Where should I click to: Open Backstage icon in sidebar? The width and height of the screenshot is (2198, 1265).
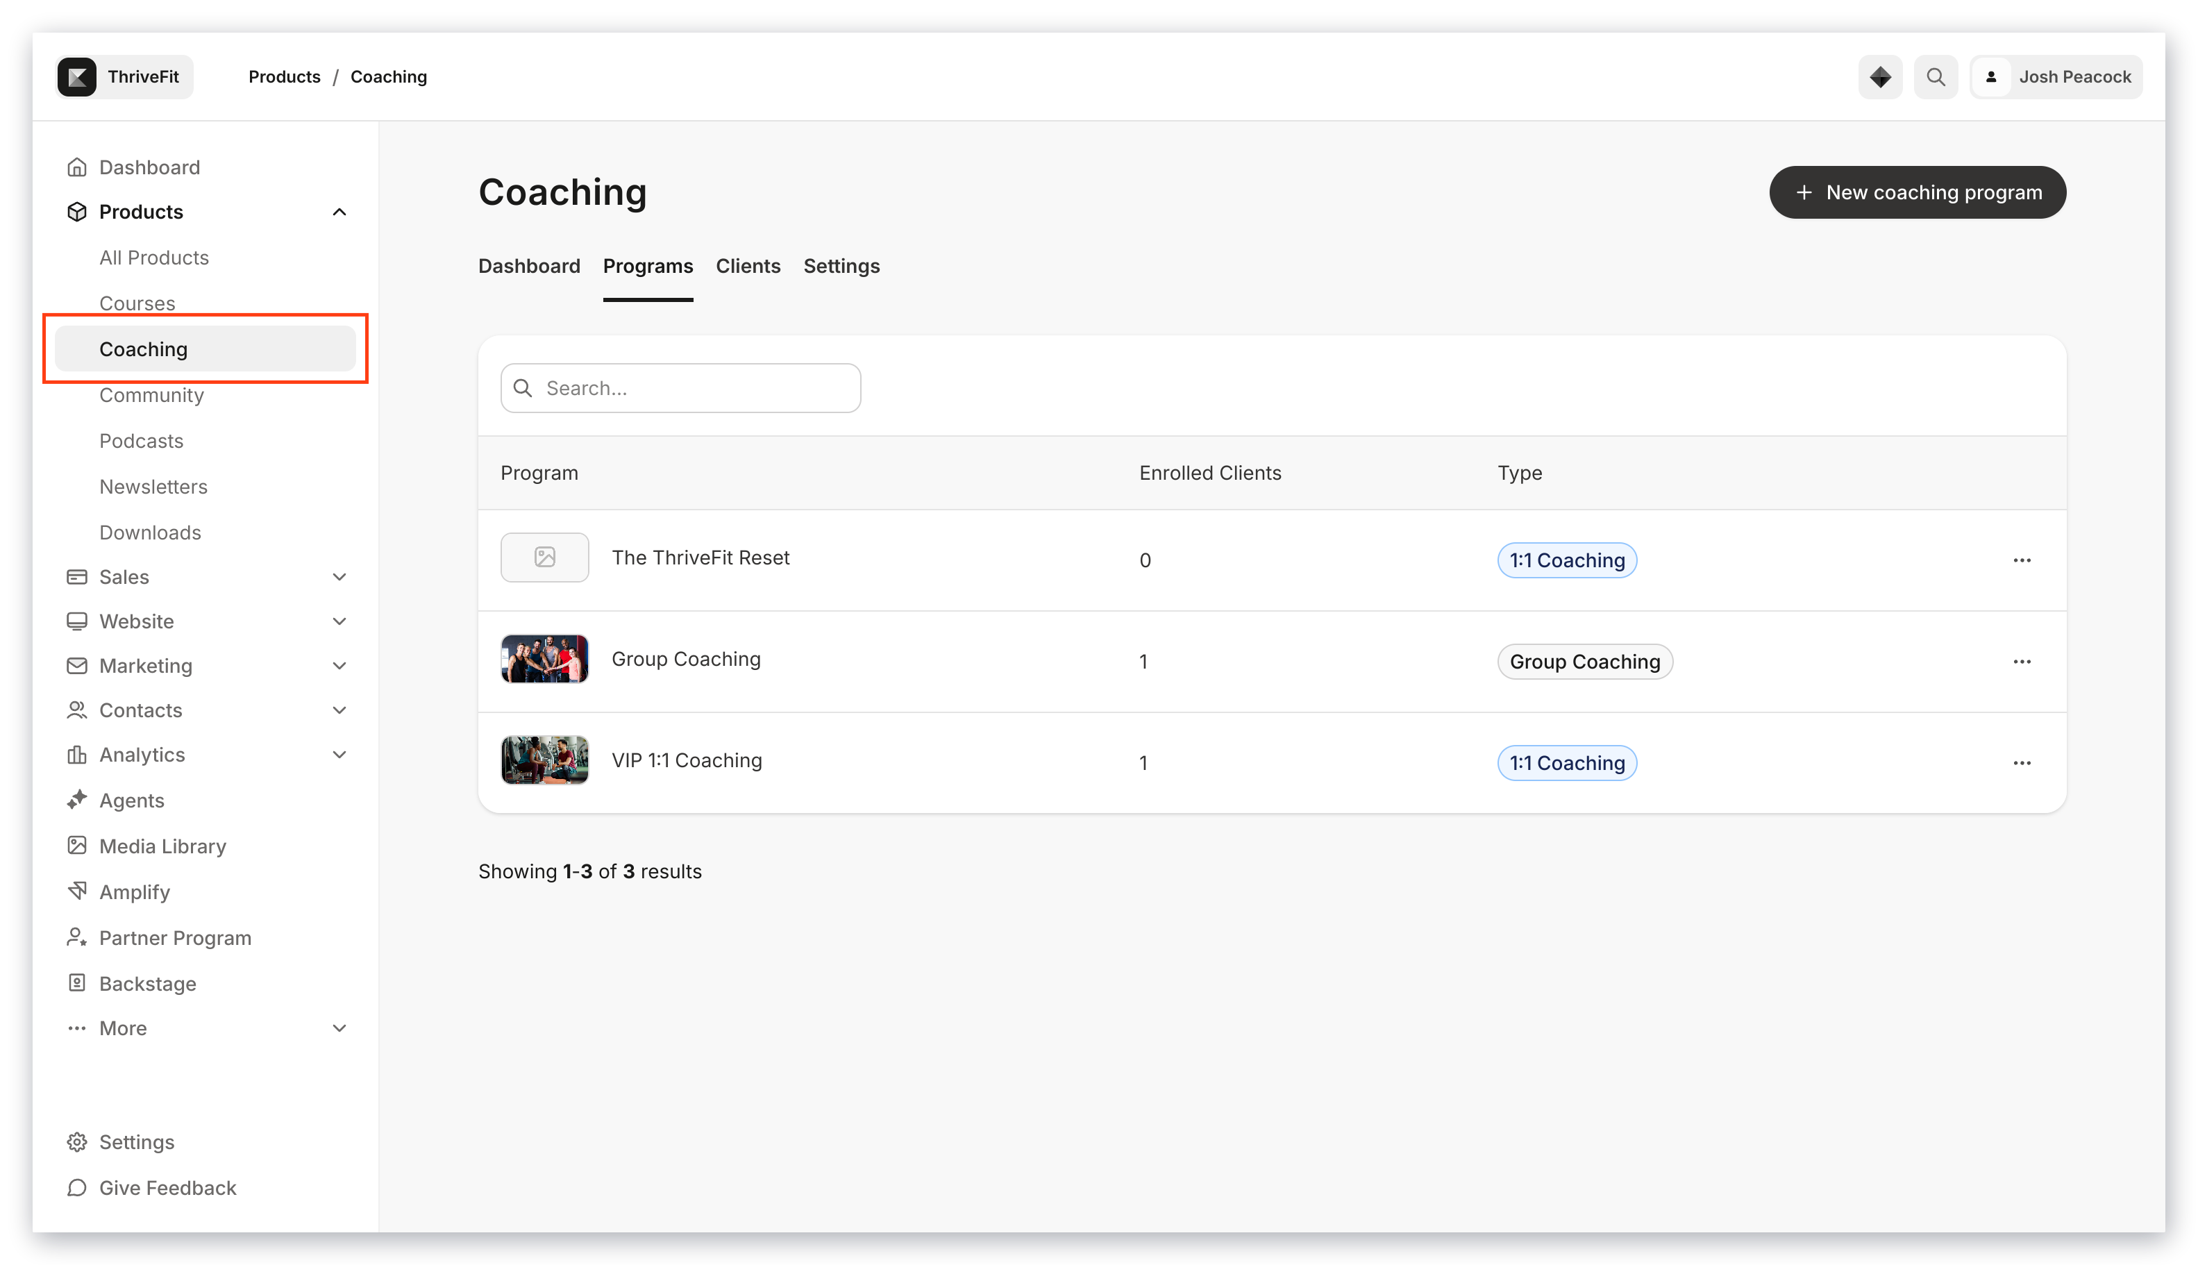tap(77, 982)
